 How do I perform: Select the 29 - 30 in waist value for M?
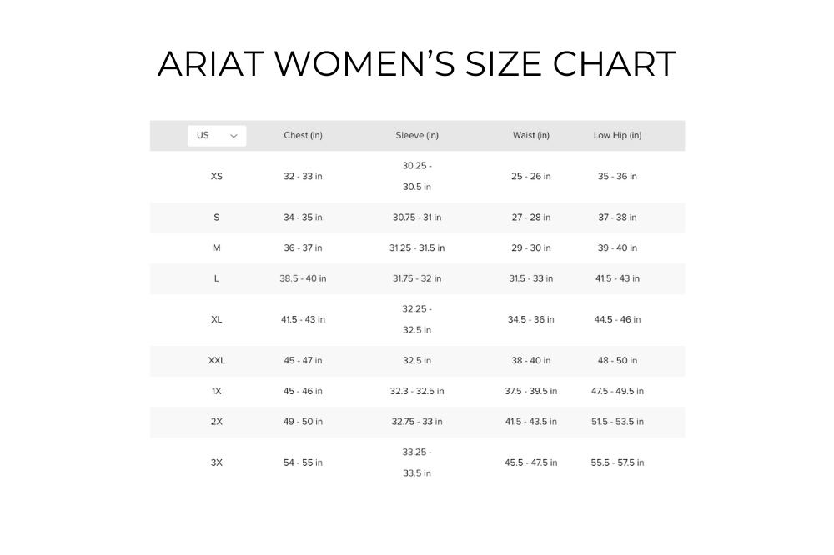click(531, 247)
